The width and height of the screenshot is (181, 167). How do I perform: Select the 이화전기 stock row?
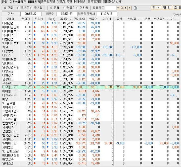[90, 75]
